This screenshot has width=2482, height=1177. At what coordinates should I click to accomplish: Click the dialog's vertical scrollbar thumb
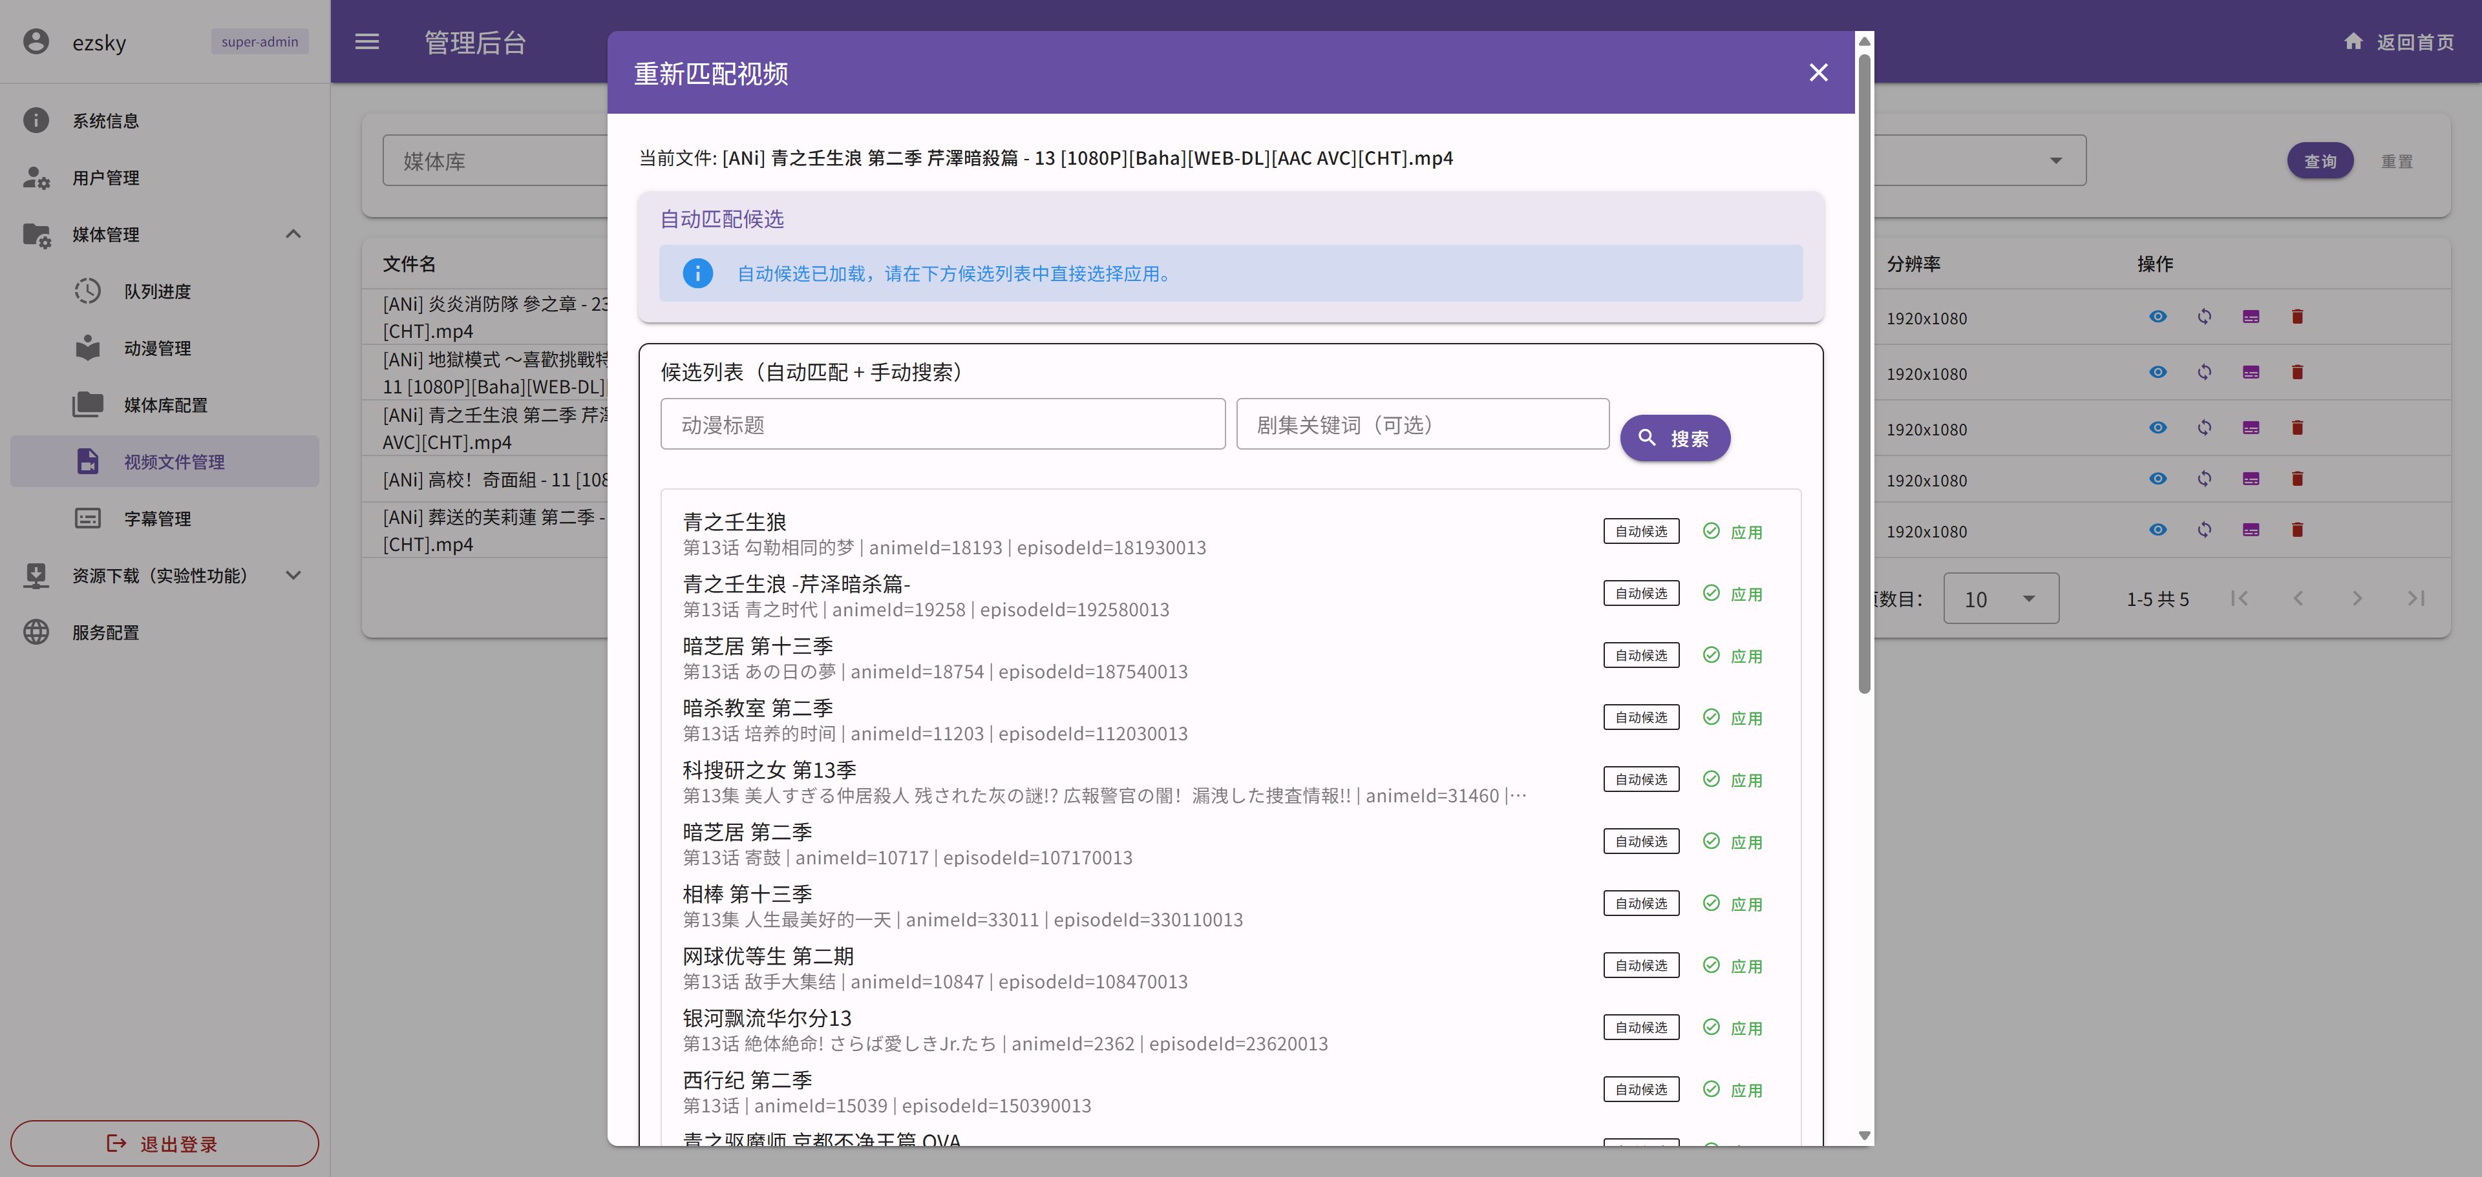pos(1864,375)
